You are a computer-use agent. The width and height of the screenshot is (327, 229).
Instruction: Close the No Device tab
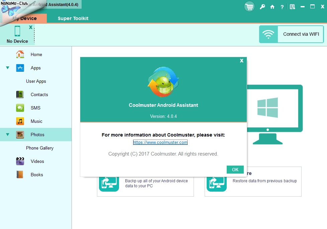click(x=31, y=27)
